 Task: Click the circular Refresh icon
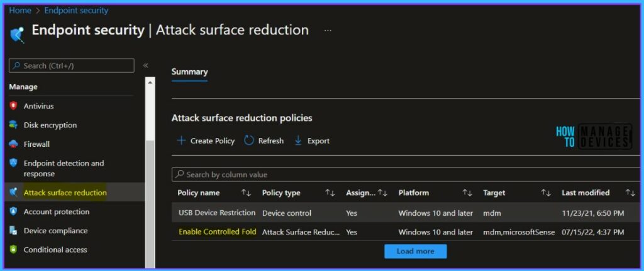coord(249,141)
